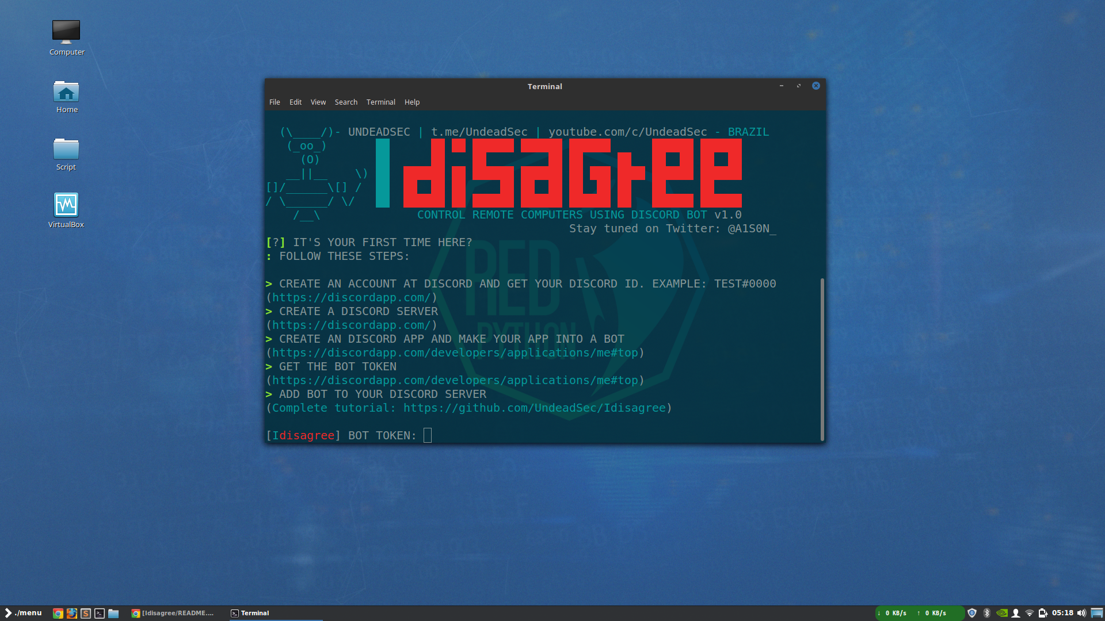Switch to Idisagree/README Chrome window in taskbar
The image size is (1105, 621).
point(173,613)
